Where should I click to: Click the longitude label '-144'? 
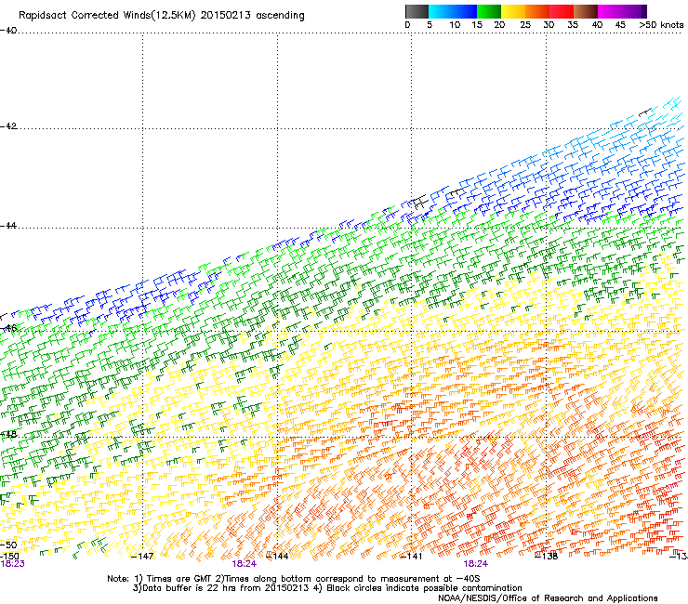(277, 557)
